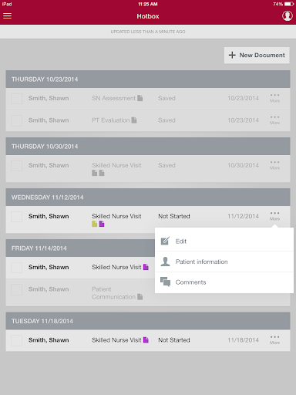The image size is (296, 395).
Task: Click the New Document button
Action: (x=257, y=55)
